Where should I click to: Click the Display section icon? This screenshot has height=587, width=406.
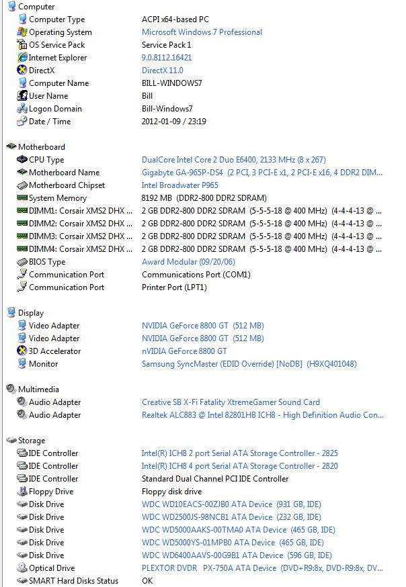pos(11,312)
